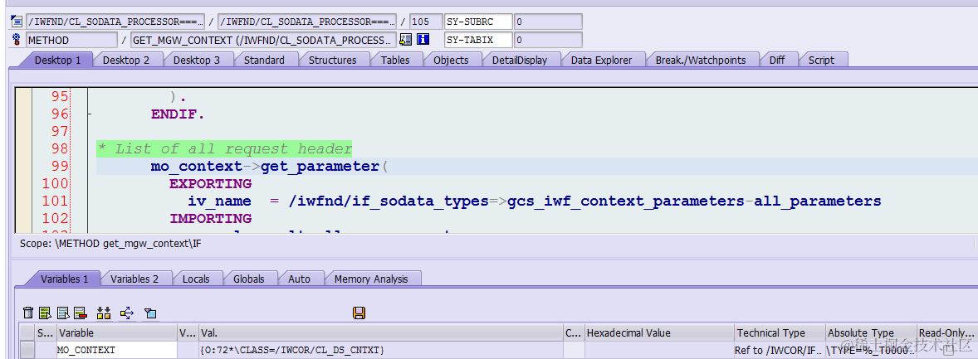Screen dimensions: 978x359
Task: Click the Hexadecimal Value column header
Action: (659, 332)
